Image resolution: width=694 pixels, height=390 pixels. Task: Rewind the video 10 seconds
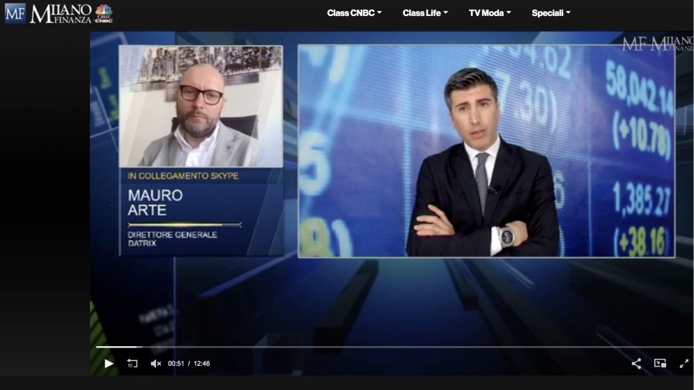pyautogui.click(x=132, y=364)
